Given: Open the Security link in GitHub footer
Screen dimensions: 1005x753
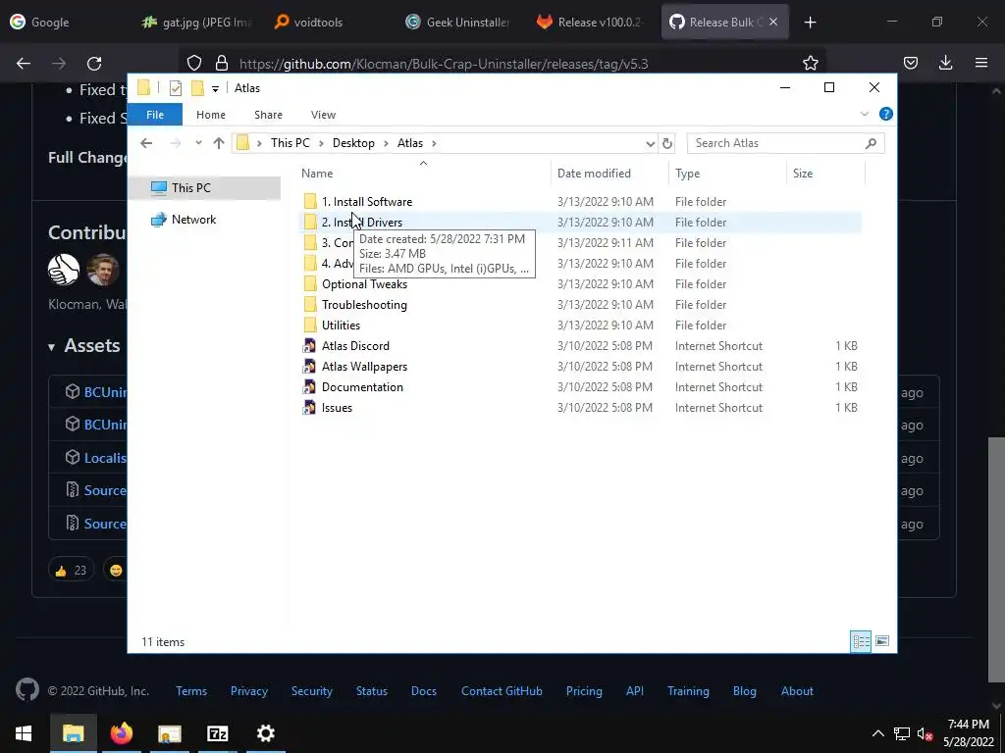Looking at the screenshot, I should click(311, 691).
